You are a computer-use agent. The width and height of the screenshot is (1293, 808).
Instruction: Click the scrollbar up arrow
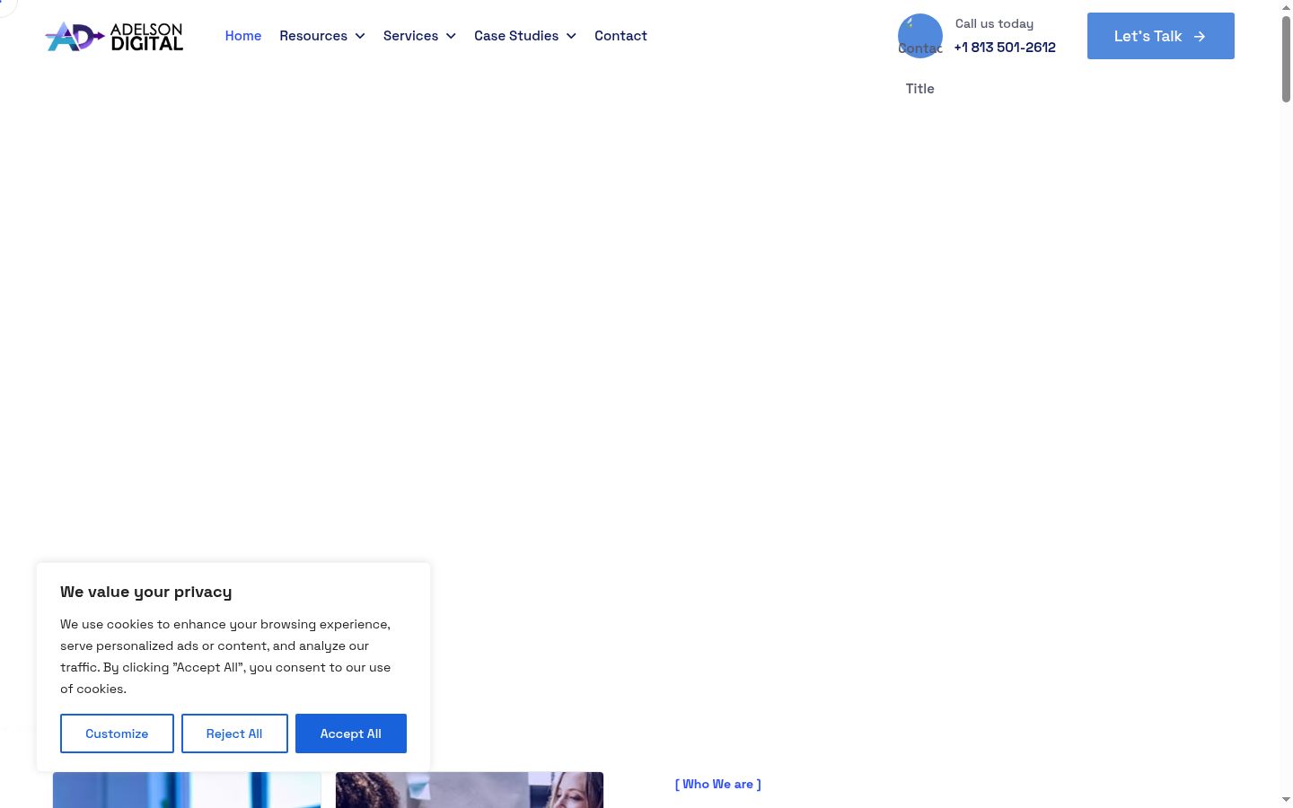(1286, 6)
